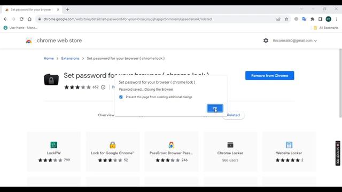Open the Extensions puzzle icon

(x=312, y=19)
